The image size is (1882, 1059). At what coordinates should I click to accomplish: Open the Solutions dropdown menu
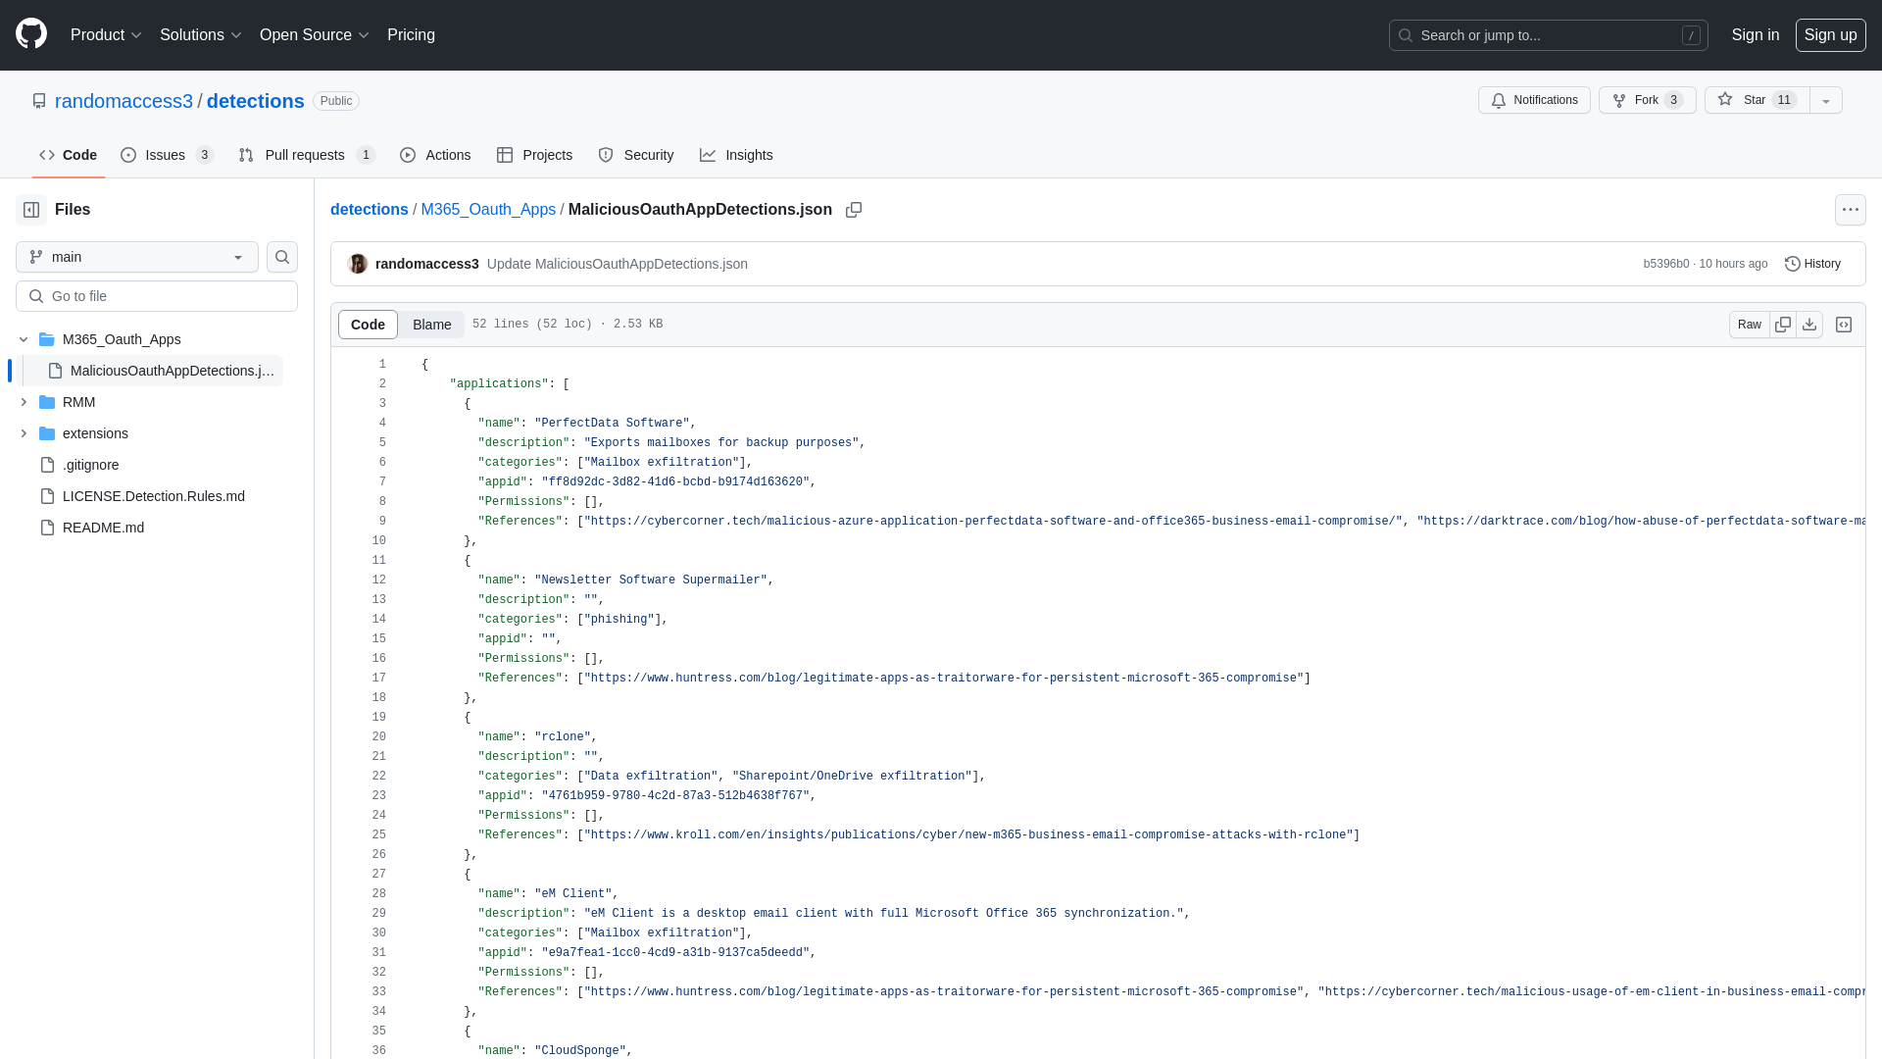(x=200, y=35)
